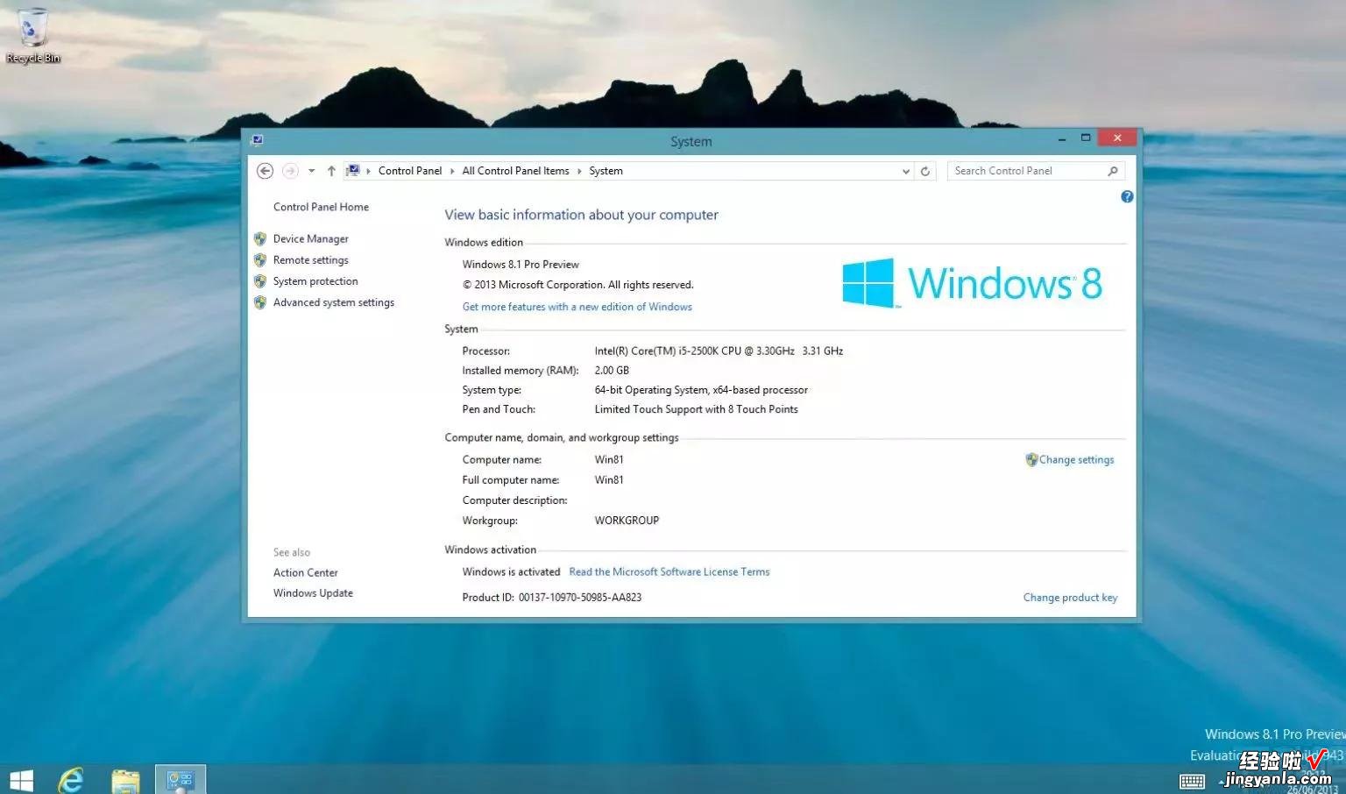This screenshot has height=794, width=1346.
Task: Click shield icon next to Remote settings
Action: 260,260
